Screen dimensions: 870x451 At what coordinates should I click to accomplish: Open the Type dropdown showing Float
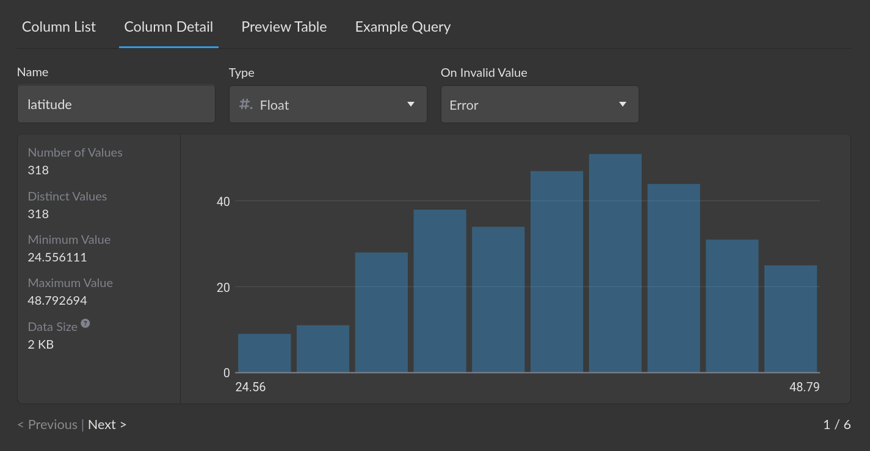pyautogui.click(x=328, y=104)
